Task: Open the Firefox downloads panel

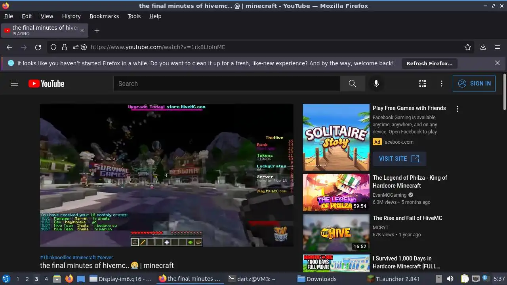Action: coord(483,47)
